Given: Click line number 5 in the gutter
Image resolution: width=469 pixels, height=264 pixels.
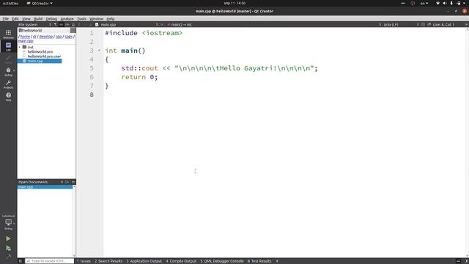Looking at the screenshot, I should [92, 68].
